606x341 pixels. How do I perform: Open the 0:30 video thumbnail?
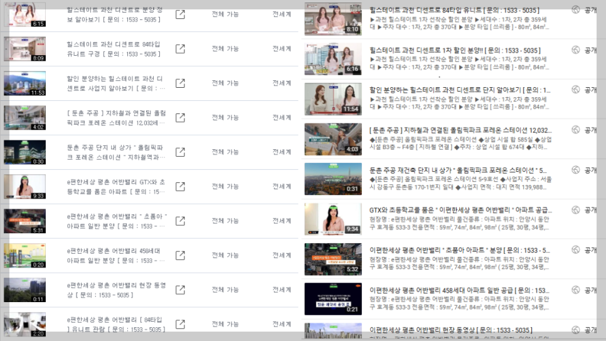coord(24,152)
